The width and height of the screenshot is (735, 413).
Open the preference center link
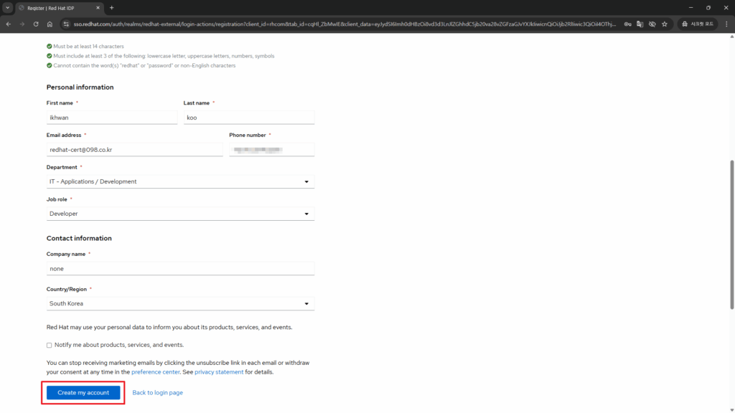pos(156,372)
